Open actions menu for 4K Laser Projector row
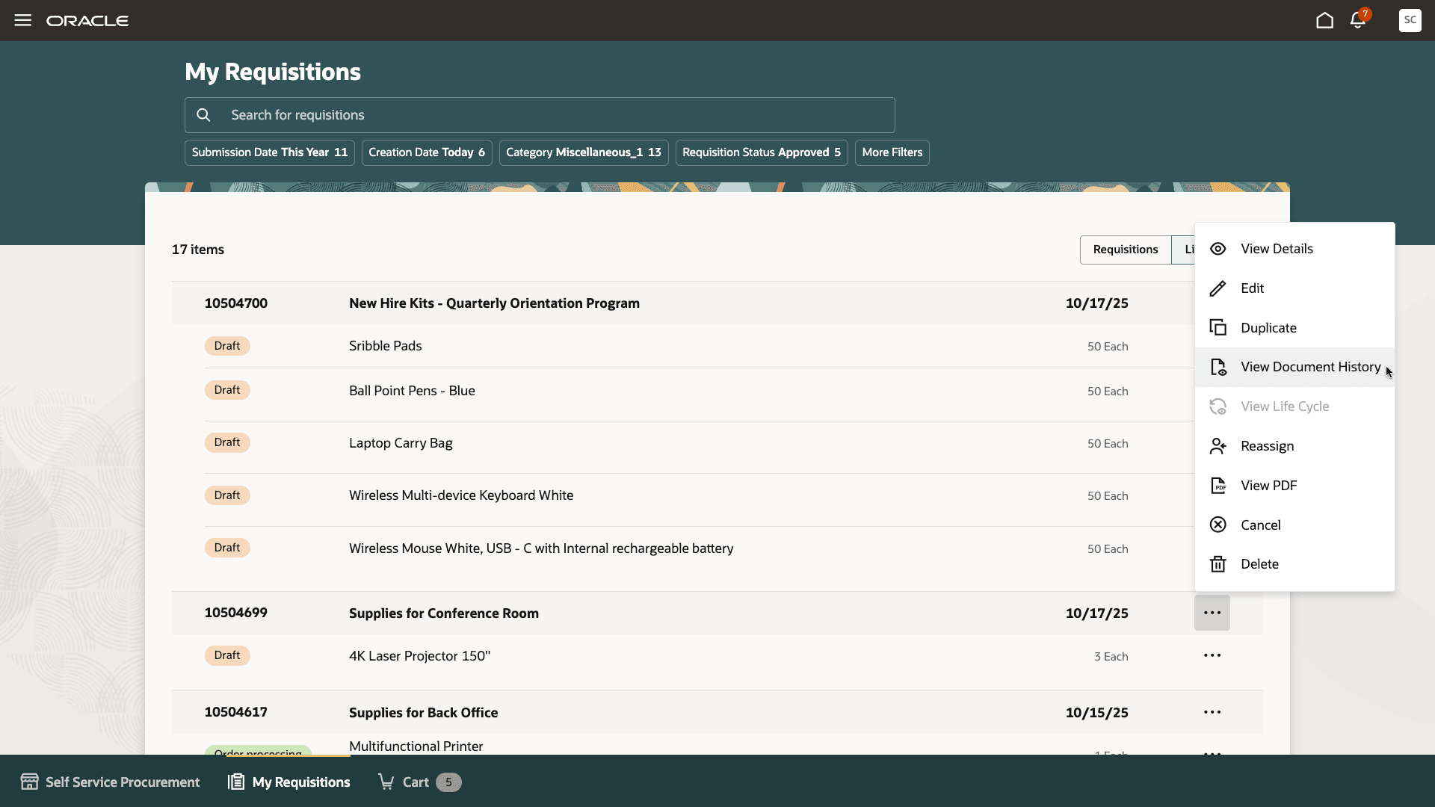The image size is (1435, 807). coord(1212,655)
